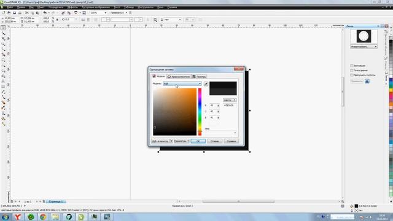This screenshot has height=221, width=393.
Task: Open the hex format dropdown above hex value
Action: [230, 100]
